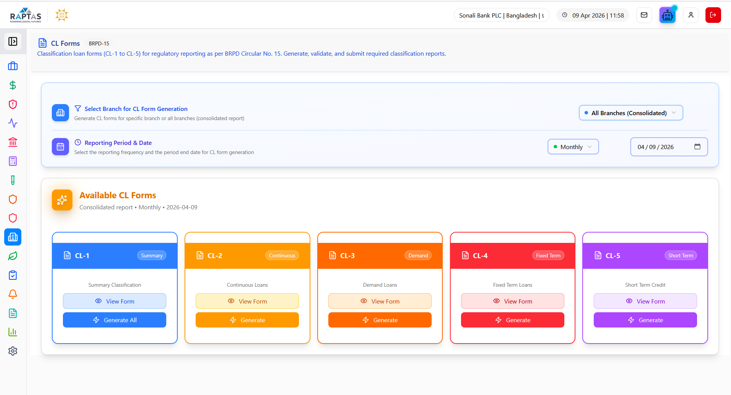The height and width of the screenshot is (395, 731).
Task: Toggle the sidebar collapse panel icon
Action: pos(13,41)
